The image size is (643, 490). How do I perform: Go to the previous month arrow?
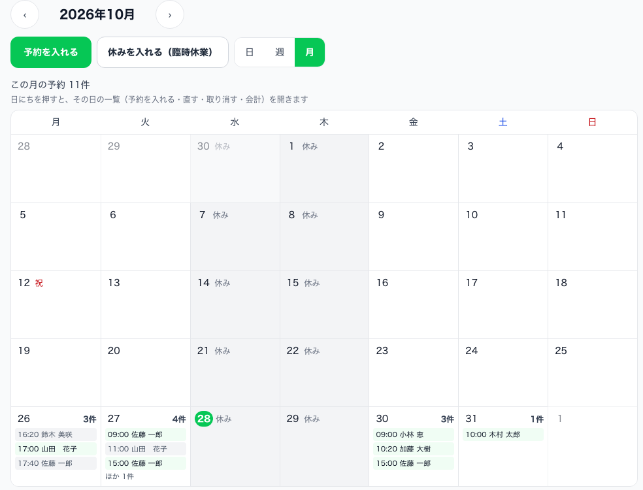pyautogui.click(x=25, y=15)
